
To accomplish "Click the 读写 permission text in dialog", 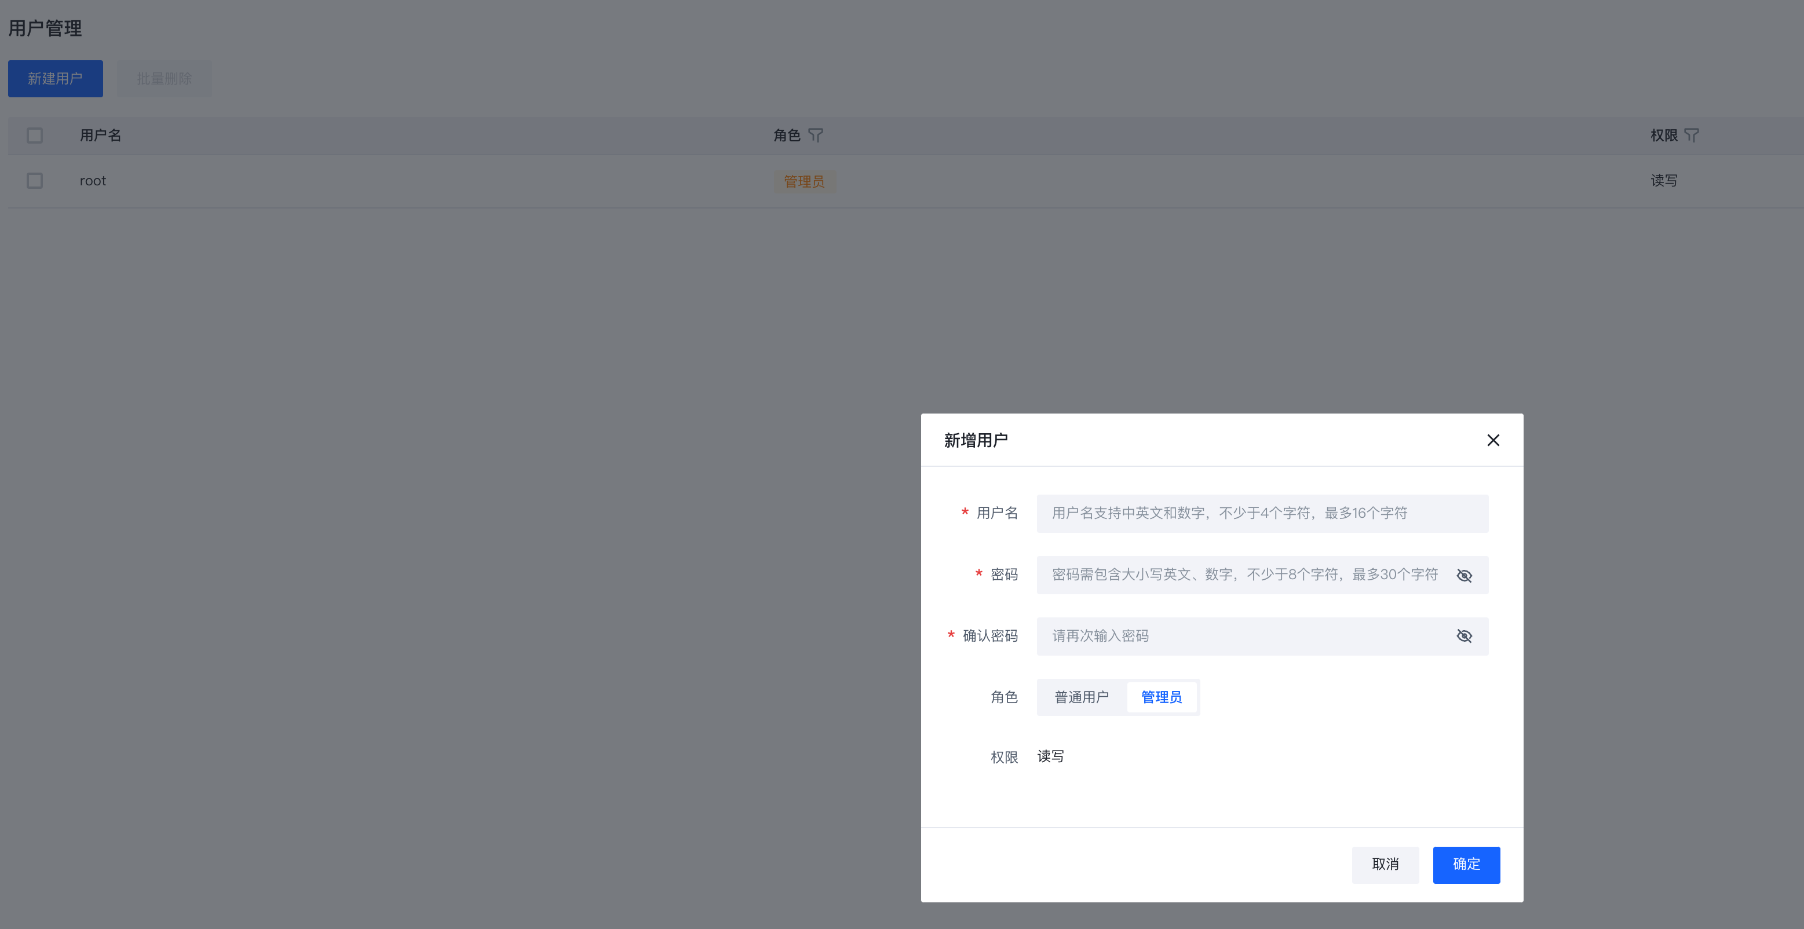I will pos(1050,757).
